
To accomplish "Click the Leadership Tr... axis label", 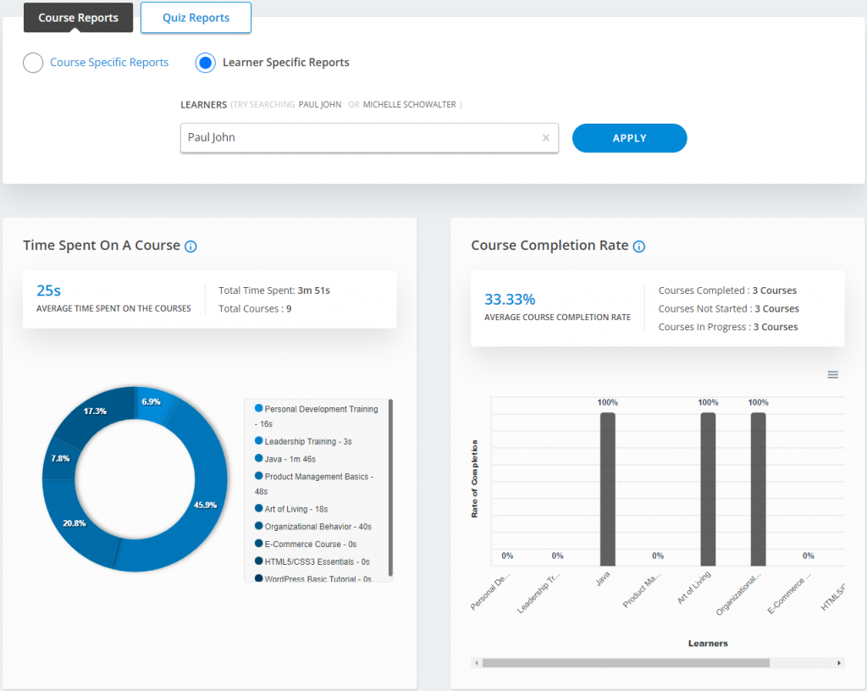I will [538, 593].
